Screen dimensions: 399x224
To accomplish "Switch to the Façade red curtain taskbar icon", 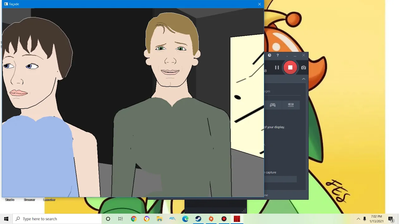I will click(237, 219).
